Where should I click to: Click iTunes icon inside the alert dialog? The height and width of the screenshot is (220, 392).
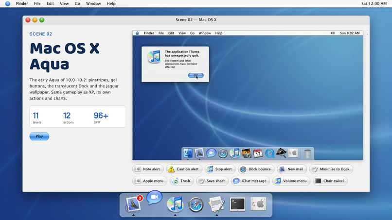[x=154, y=57]
